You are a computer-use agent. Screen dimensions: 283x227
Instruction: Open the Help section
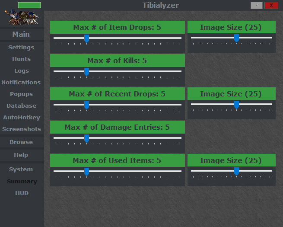(21, 155)
